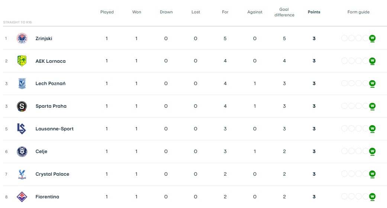Screen dimensions: 387x208
Task: Click the Crystal Palace club crest
Action: (22, 174)
